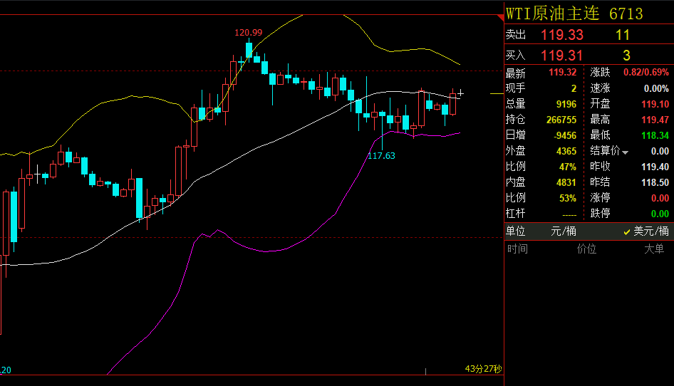674x386 pixels.
Task: Open the 结算价 dropdown arrow
Action: pyautogui.click(x=625, y=152)
